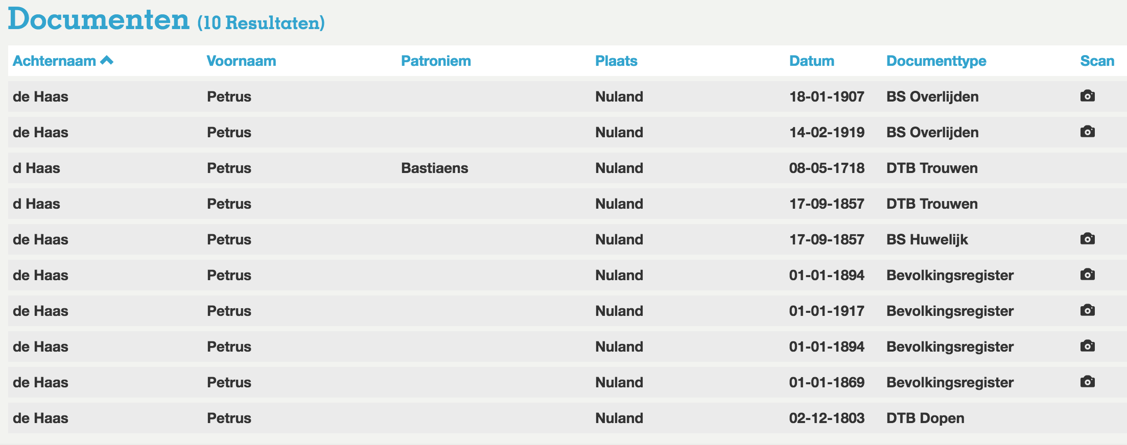This screenshot has height=445, width=1127.
Task: Open the scan for the 18-01-1907 BS Overlijden record
Action: click(1088, 95)
